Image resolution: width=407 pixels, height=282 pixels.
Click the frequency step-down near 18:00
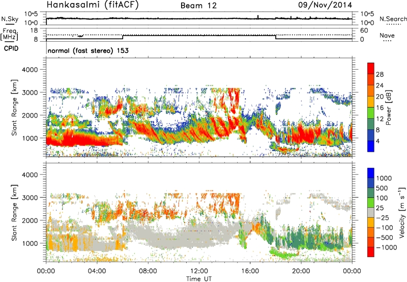276,37
